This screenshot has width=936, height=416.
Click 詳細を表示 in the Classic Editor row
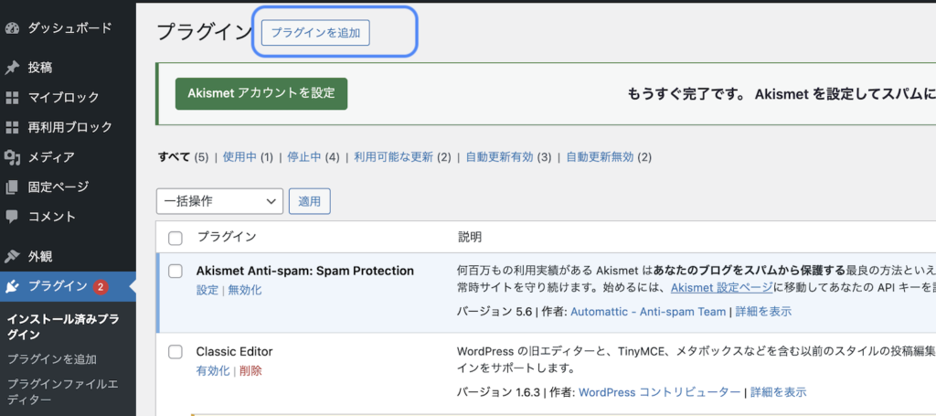779,392
